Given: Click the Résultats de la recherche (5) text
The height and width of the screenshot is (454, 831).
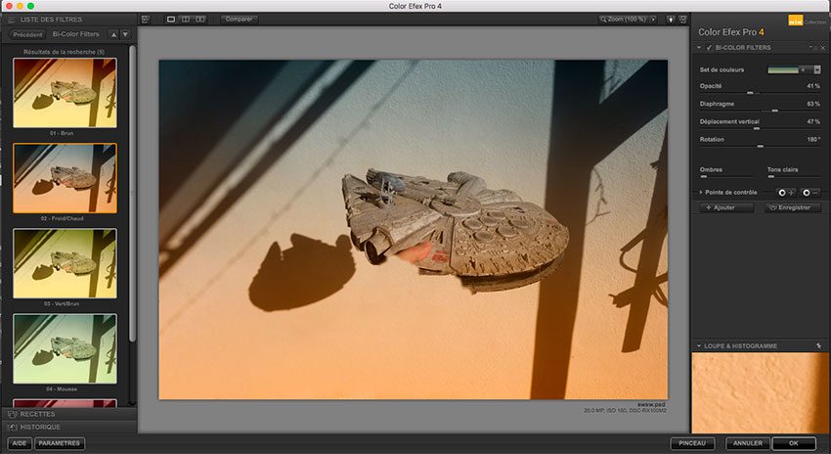Looking at the screenshot, I should coord(65,52).
